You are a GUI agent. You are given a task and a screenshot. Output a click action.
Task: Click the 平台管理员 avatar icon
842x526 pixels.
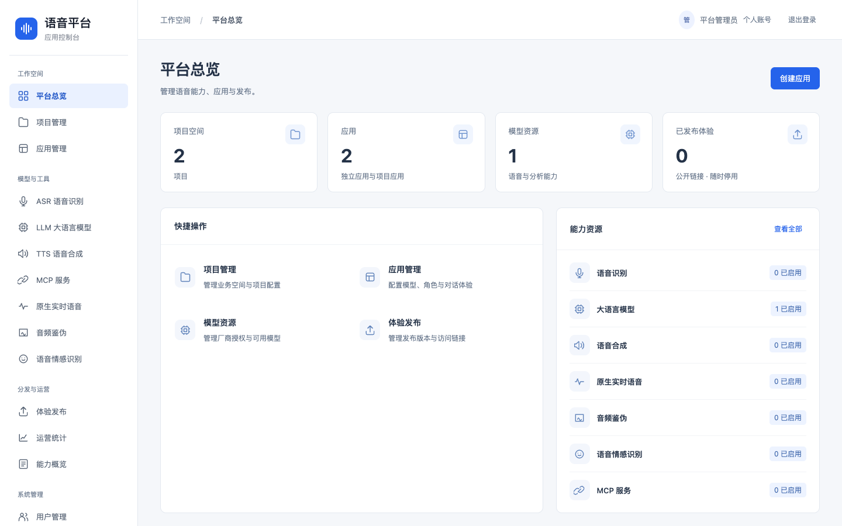[686, 20]
